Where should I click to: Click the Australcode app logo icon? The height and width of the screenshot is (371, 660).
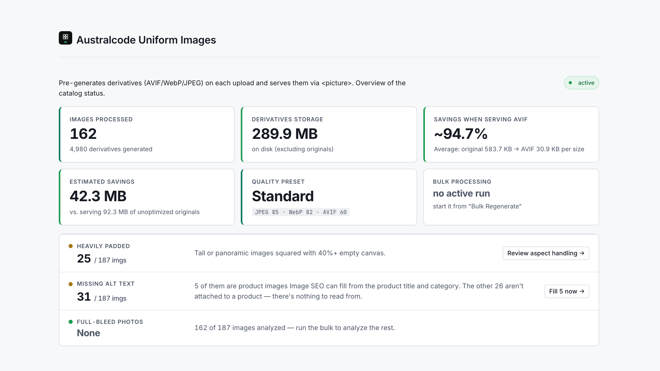click(x=65, y=38)
